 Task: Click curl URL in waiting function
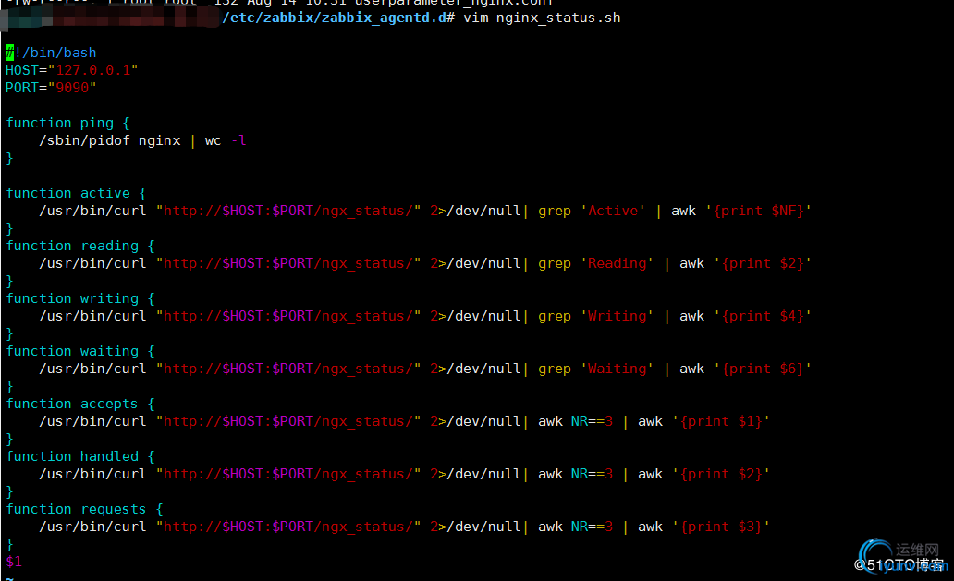tap(288, 369)
